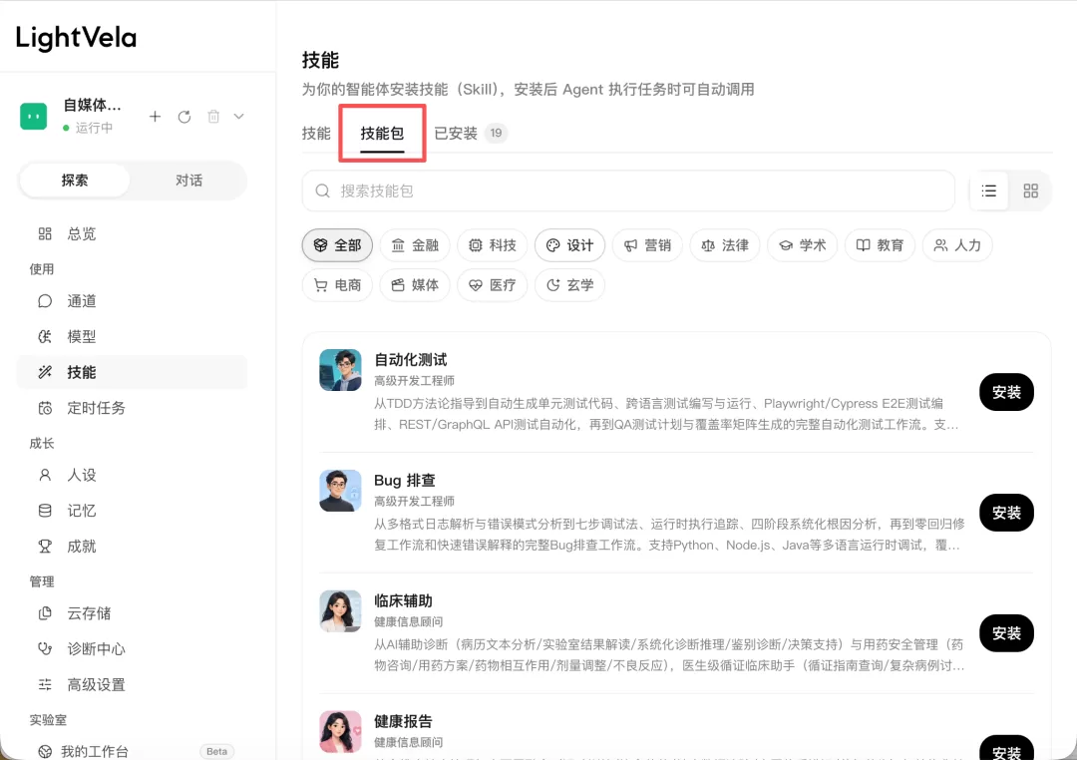Screen dimensions: 1077x760
Task: Filter by 人力 category
Action: tap(957, 245)
